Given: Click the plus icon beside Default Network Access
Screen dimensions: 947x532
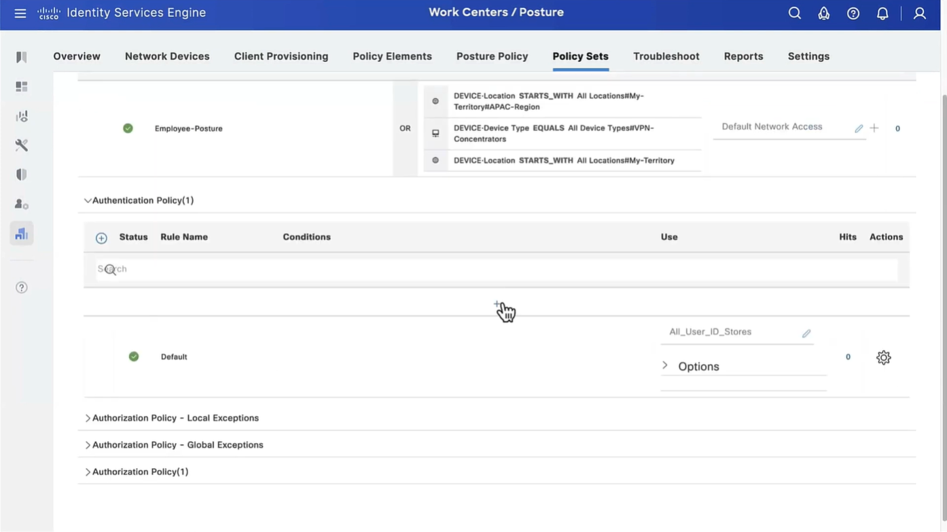Looking at the screenshot, I should (x=874, y=128).
